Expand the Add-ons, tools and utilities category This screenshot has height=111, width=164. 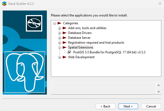click(x=60, y=28)
